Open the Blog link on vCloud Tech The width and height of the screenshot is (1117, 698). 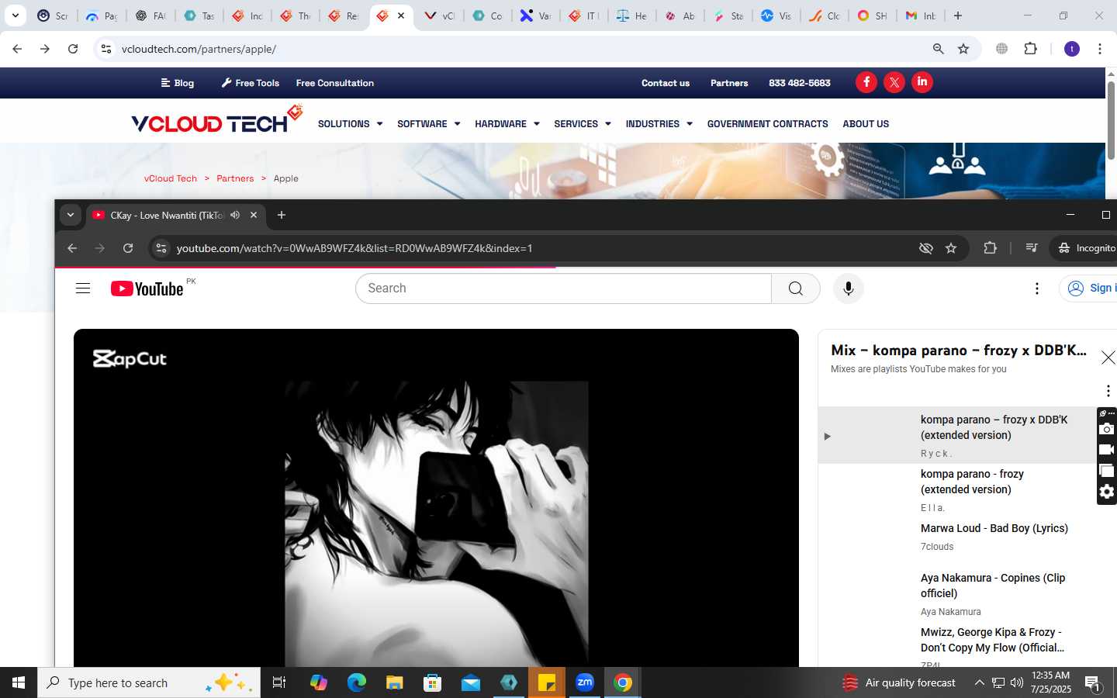point(178,83)
